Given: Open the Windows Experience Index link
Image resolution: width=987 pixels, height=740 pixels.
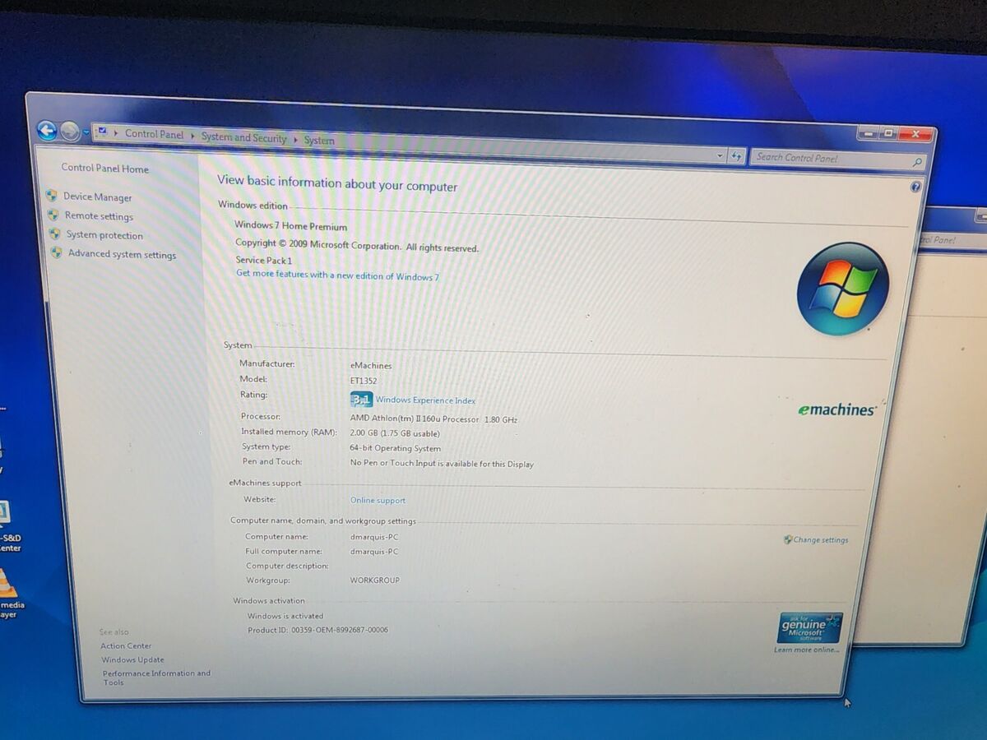Looking at the screenshot, I should tap(425, 400).
